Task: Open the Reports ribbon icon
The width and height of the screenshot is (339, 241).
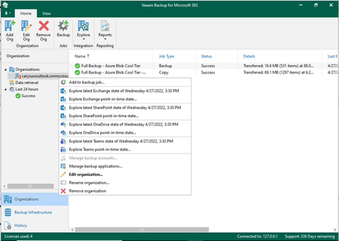Action: pos(105,26)
